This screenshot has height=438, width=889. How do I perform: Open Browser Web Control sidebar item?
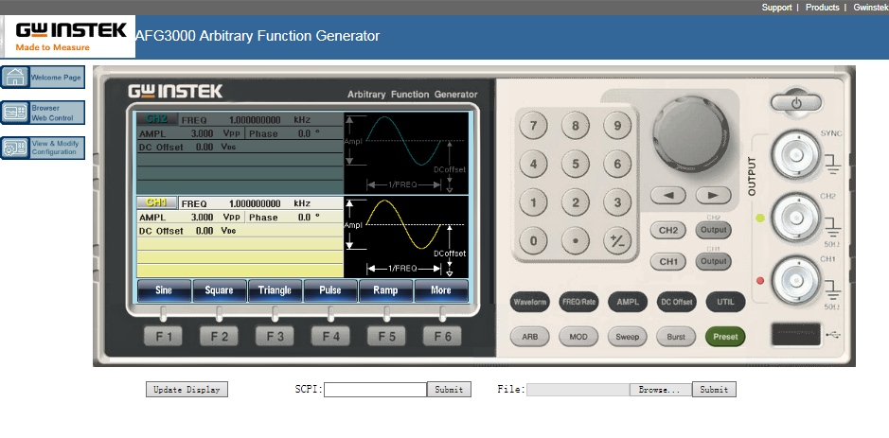coord(43,113)
